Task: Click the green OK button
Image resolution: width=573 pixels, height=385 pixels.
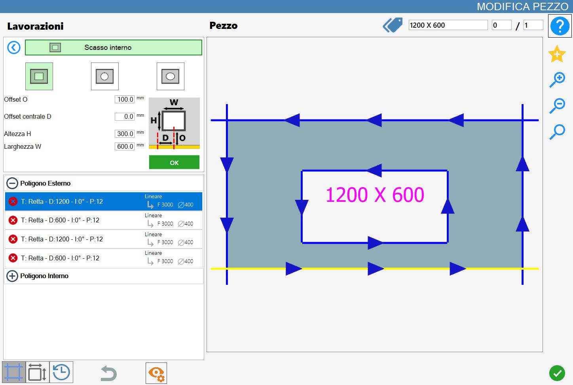Action: point(174,162)
